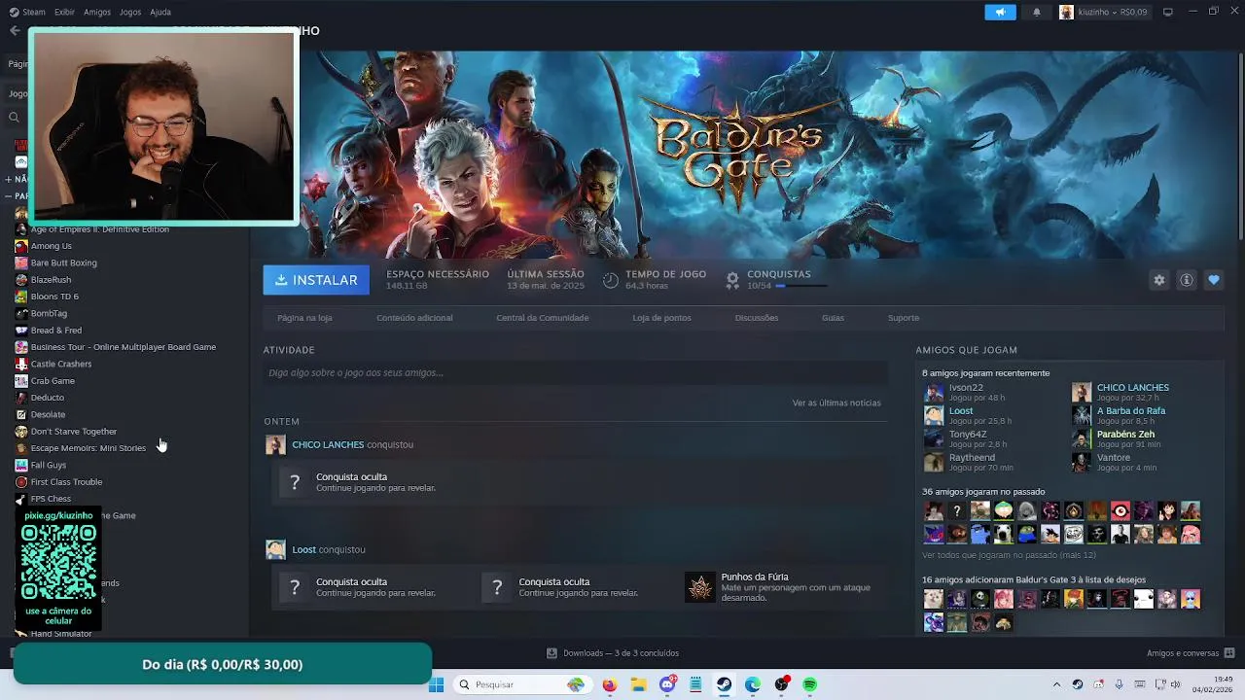The image size is (1245, 700).
Task: Click the Conquistas progress bar
Action: (801, 286)
